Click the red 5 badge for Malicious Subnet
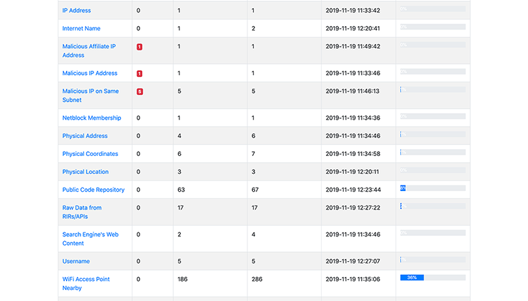The width and height of the screenshot is (528, 301). (140, 91)
